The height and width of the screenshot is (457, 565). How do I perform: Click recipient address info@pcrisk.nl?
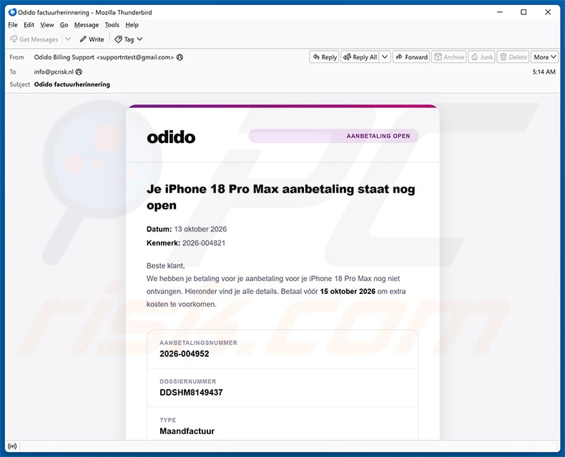[54, 72]
